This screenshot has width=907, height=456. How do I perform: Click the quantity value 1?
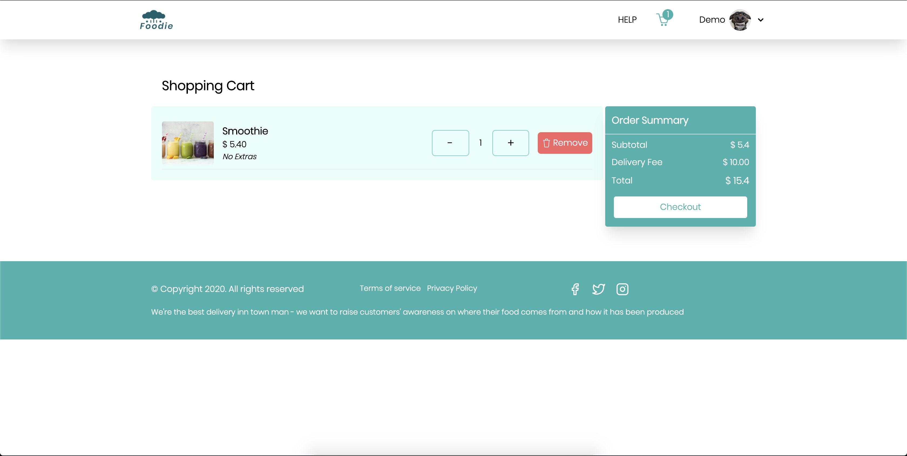480,143
